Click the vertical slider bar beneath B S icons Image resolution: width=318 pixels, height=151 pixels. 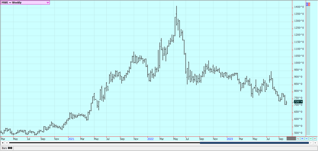click(x=308, y=70)
